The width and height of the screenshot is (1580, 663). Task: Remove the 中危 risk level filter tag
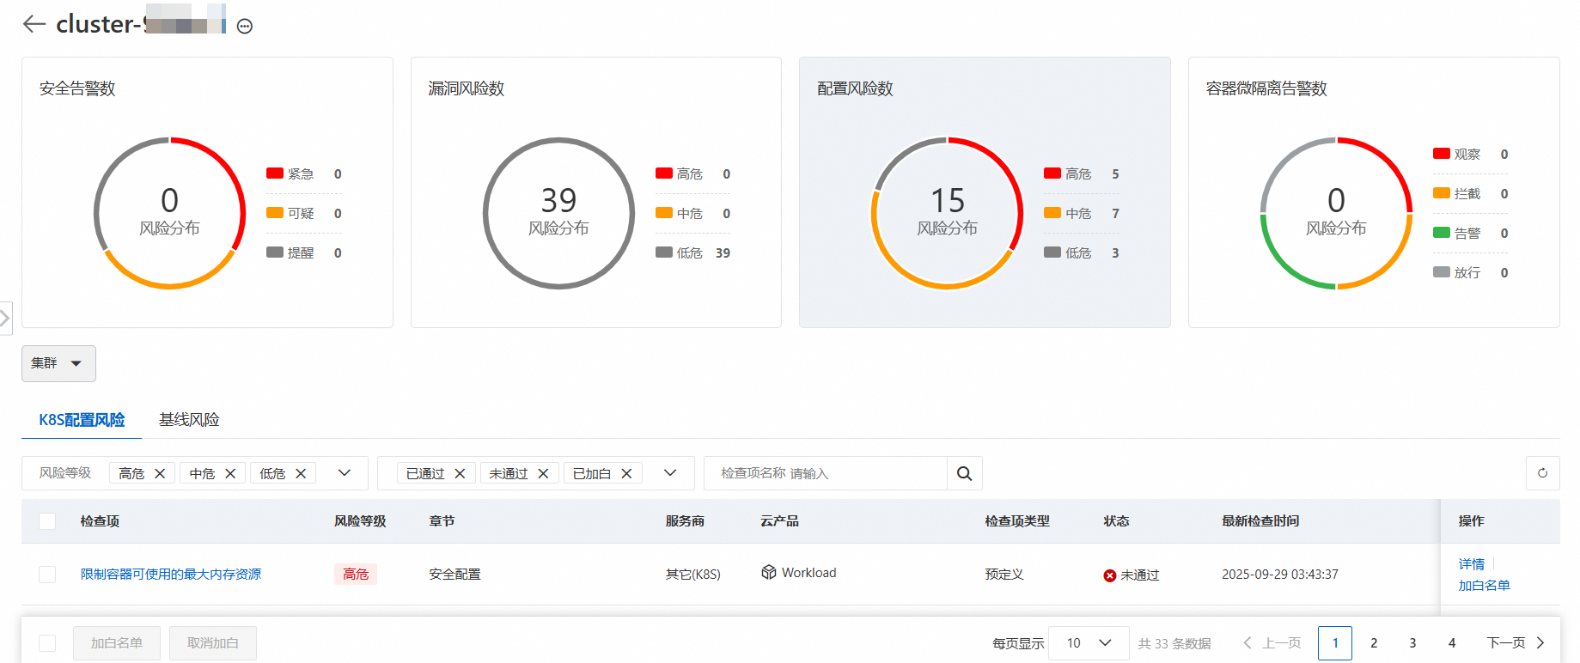[x=230, y=473]
